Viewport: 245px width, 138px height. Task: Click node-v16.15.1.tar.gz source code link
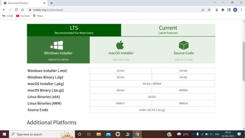click(x=152, y=110)
